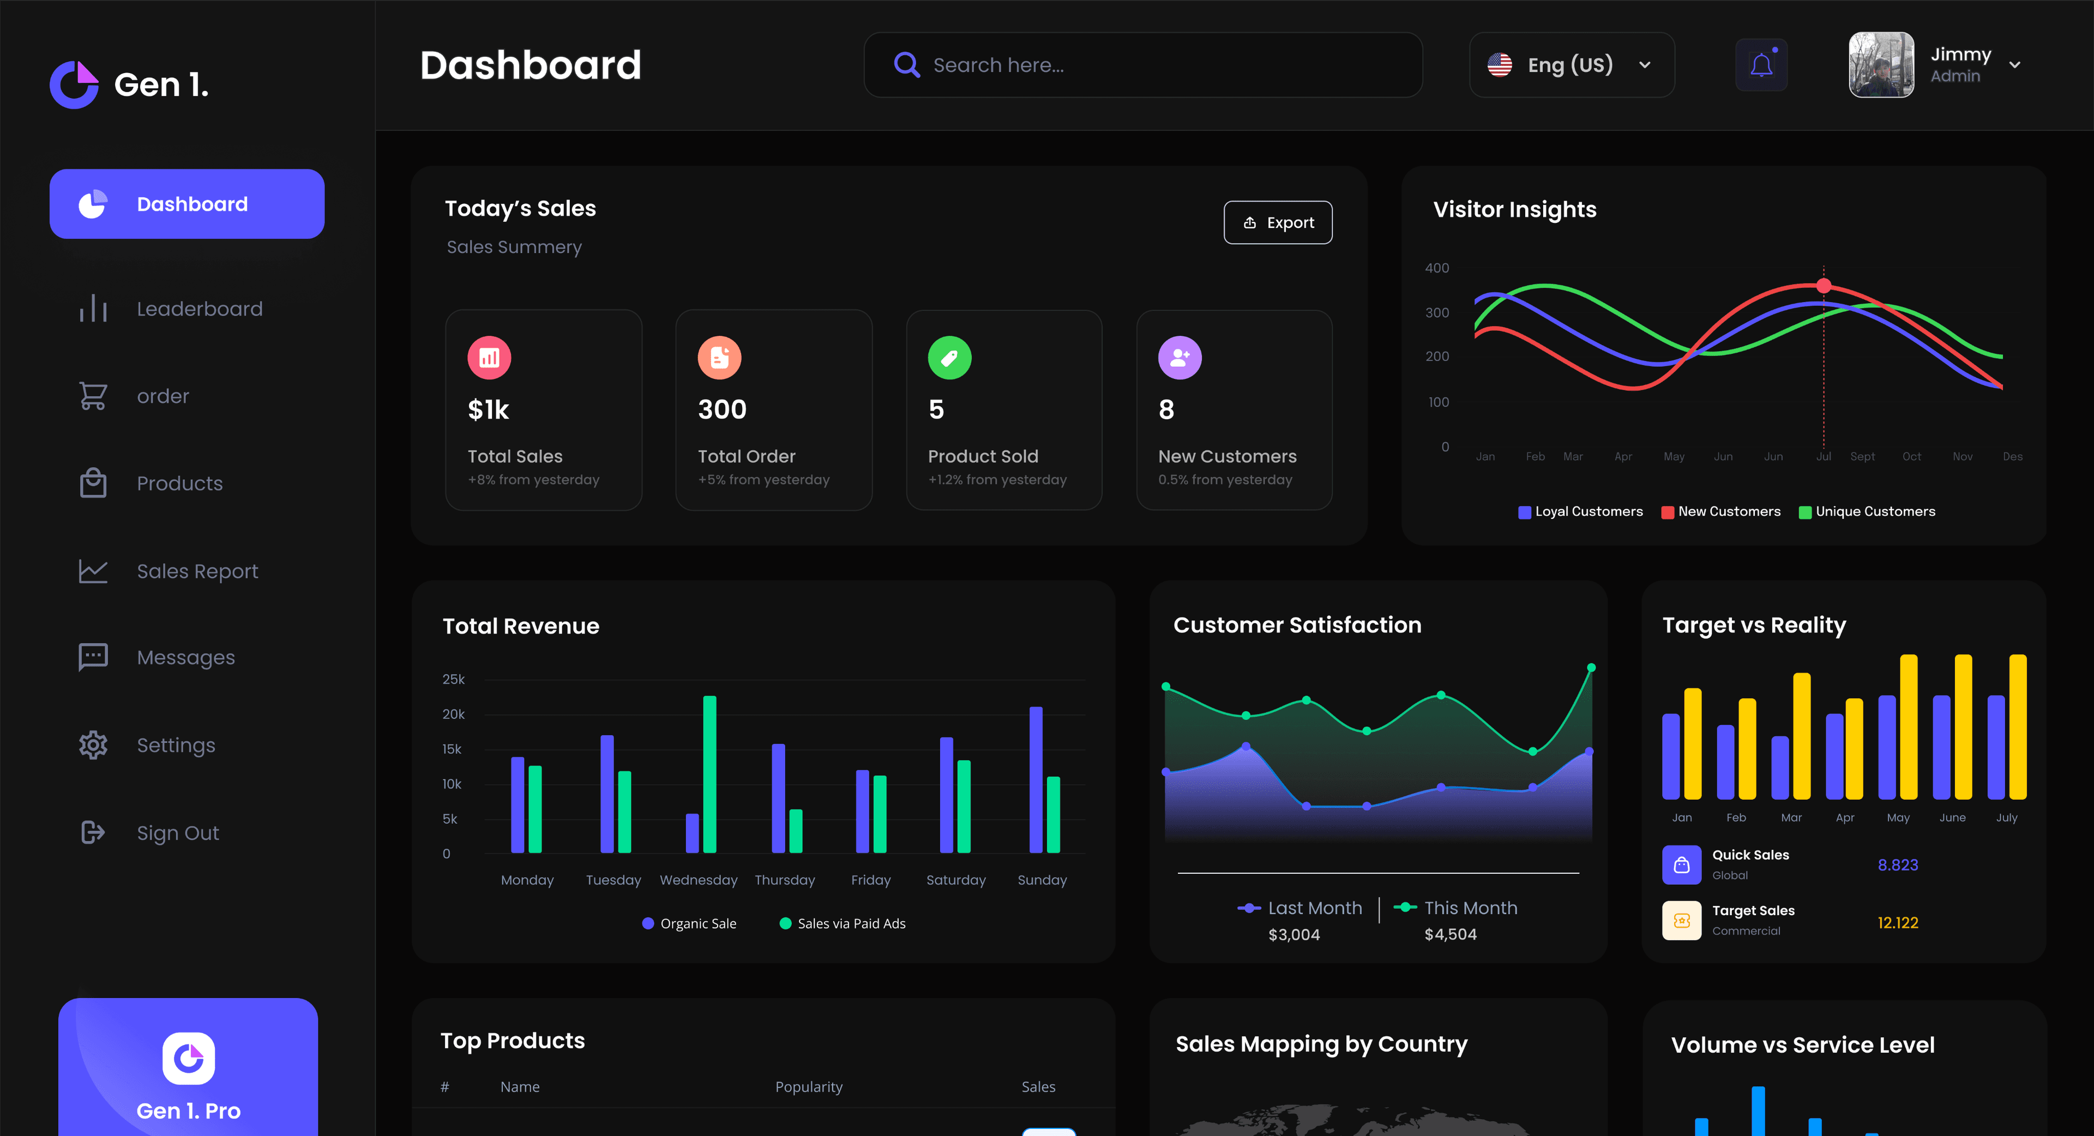Go to Sales Report page
The image size is (2094, 1136).
click(x=197, y=571)
